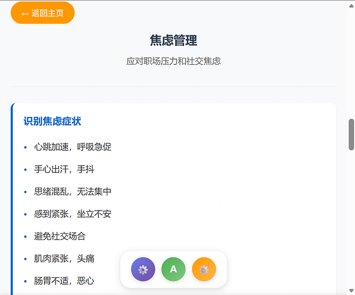Select the list item 思绪混乱，无法集中
This screenshot has height=295, width=355.
73,192
